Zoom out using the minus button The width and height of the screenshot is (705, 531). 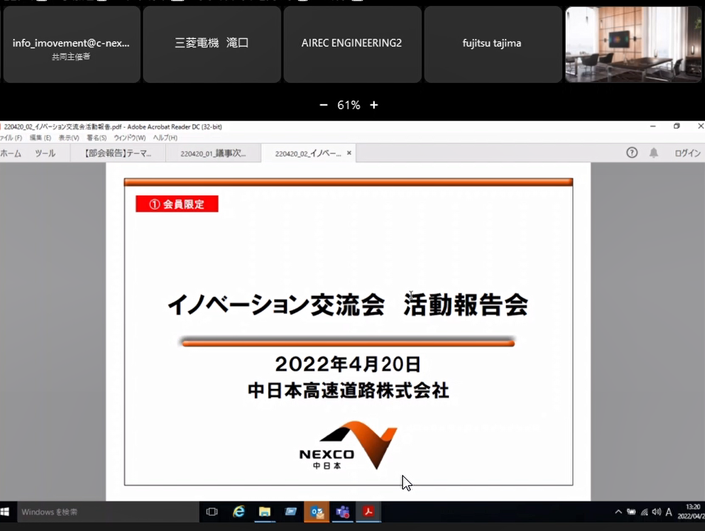(324, 105)
